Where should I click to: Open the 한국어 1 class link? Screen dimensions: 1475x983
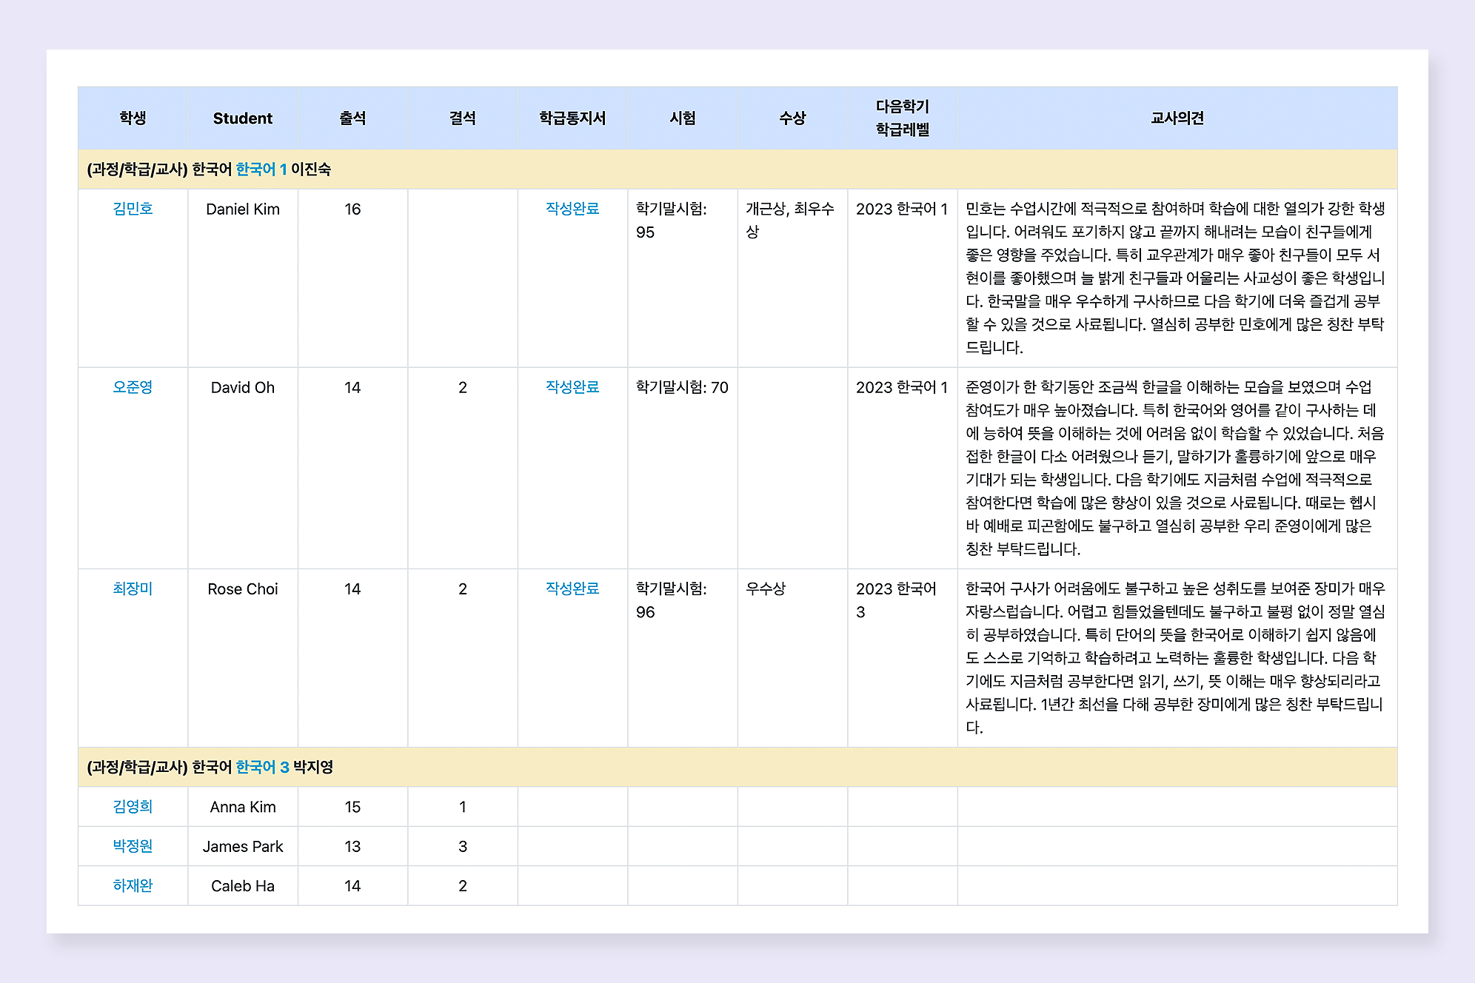pos(261,170)
